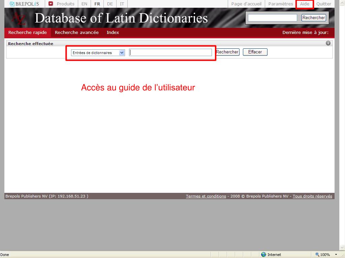Expand the Entrées de dictionnaires dropdown

tap(122, 53)
